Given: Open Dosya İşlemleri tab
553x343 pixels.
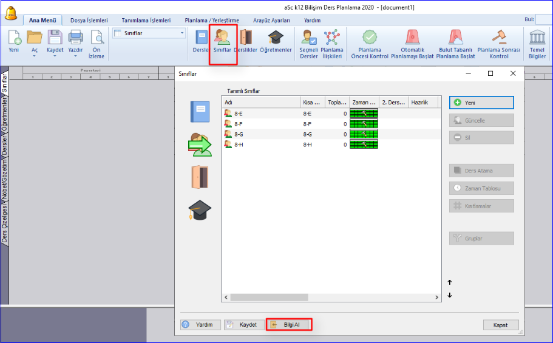Looking at the screenshot, I should pyautogui.click(x=89, y=20).
